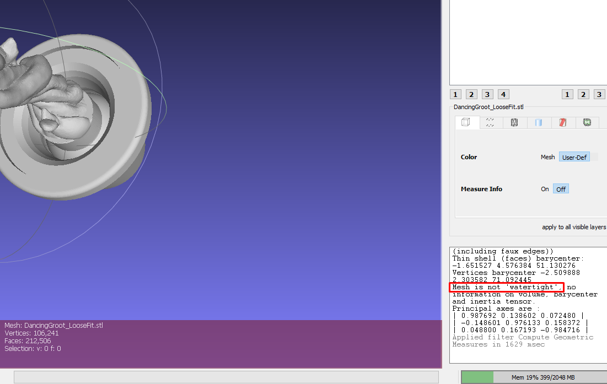Click log values '-1.651527 4.576384 51.130276'
This screenshot has height=384, width=607.
point(514,266)
